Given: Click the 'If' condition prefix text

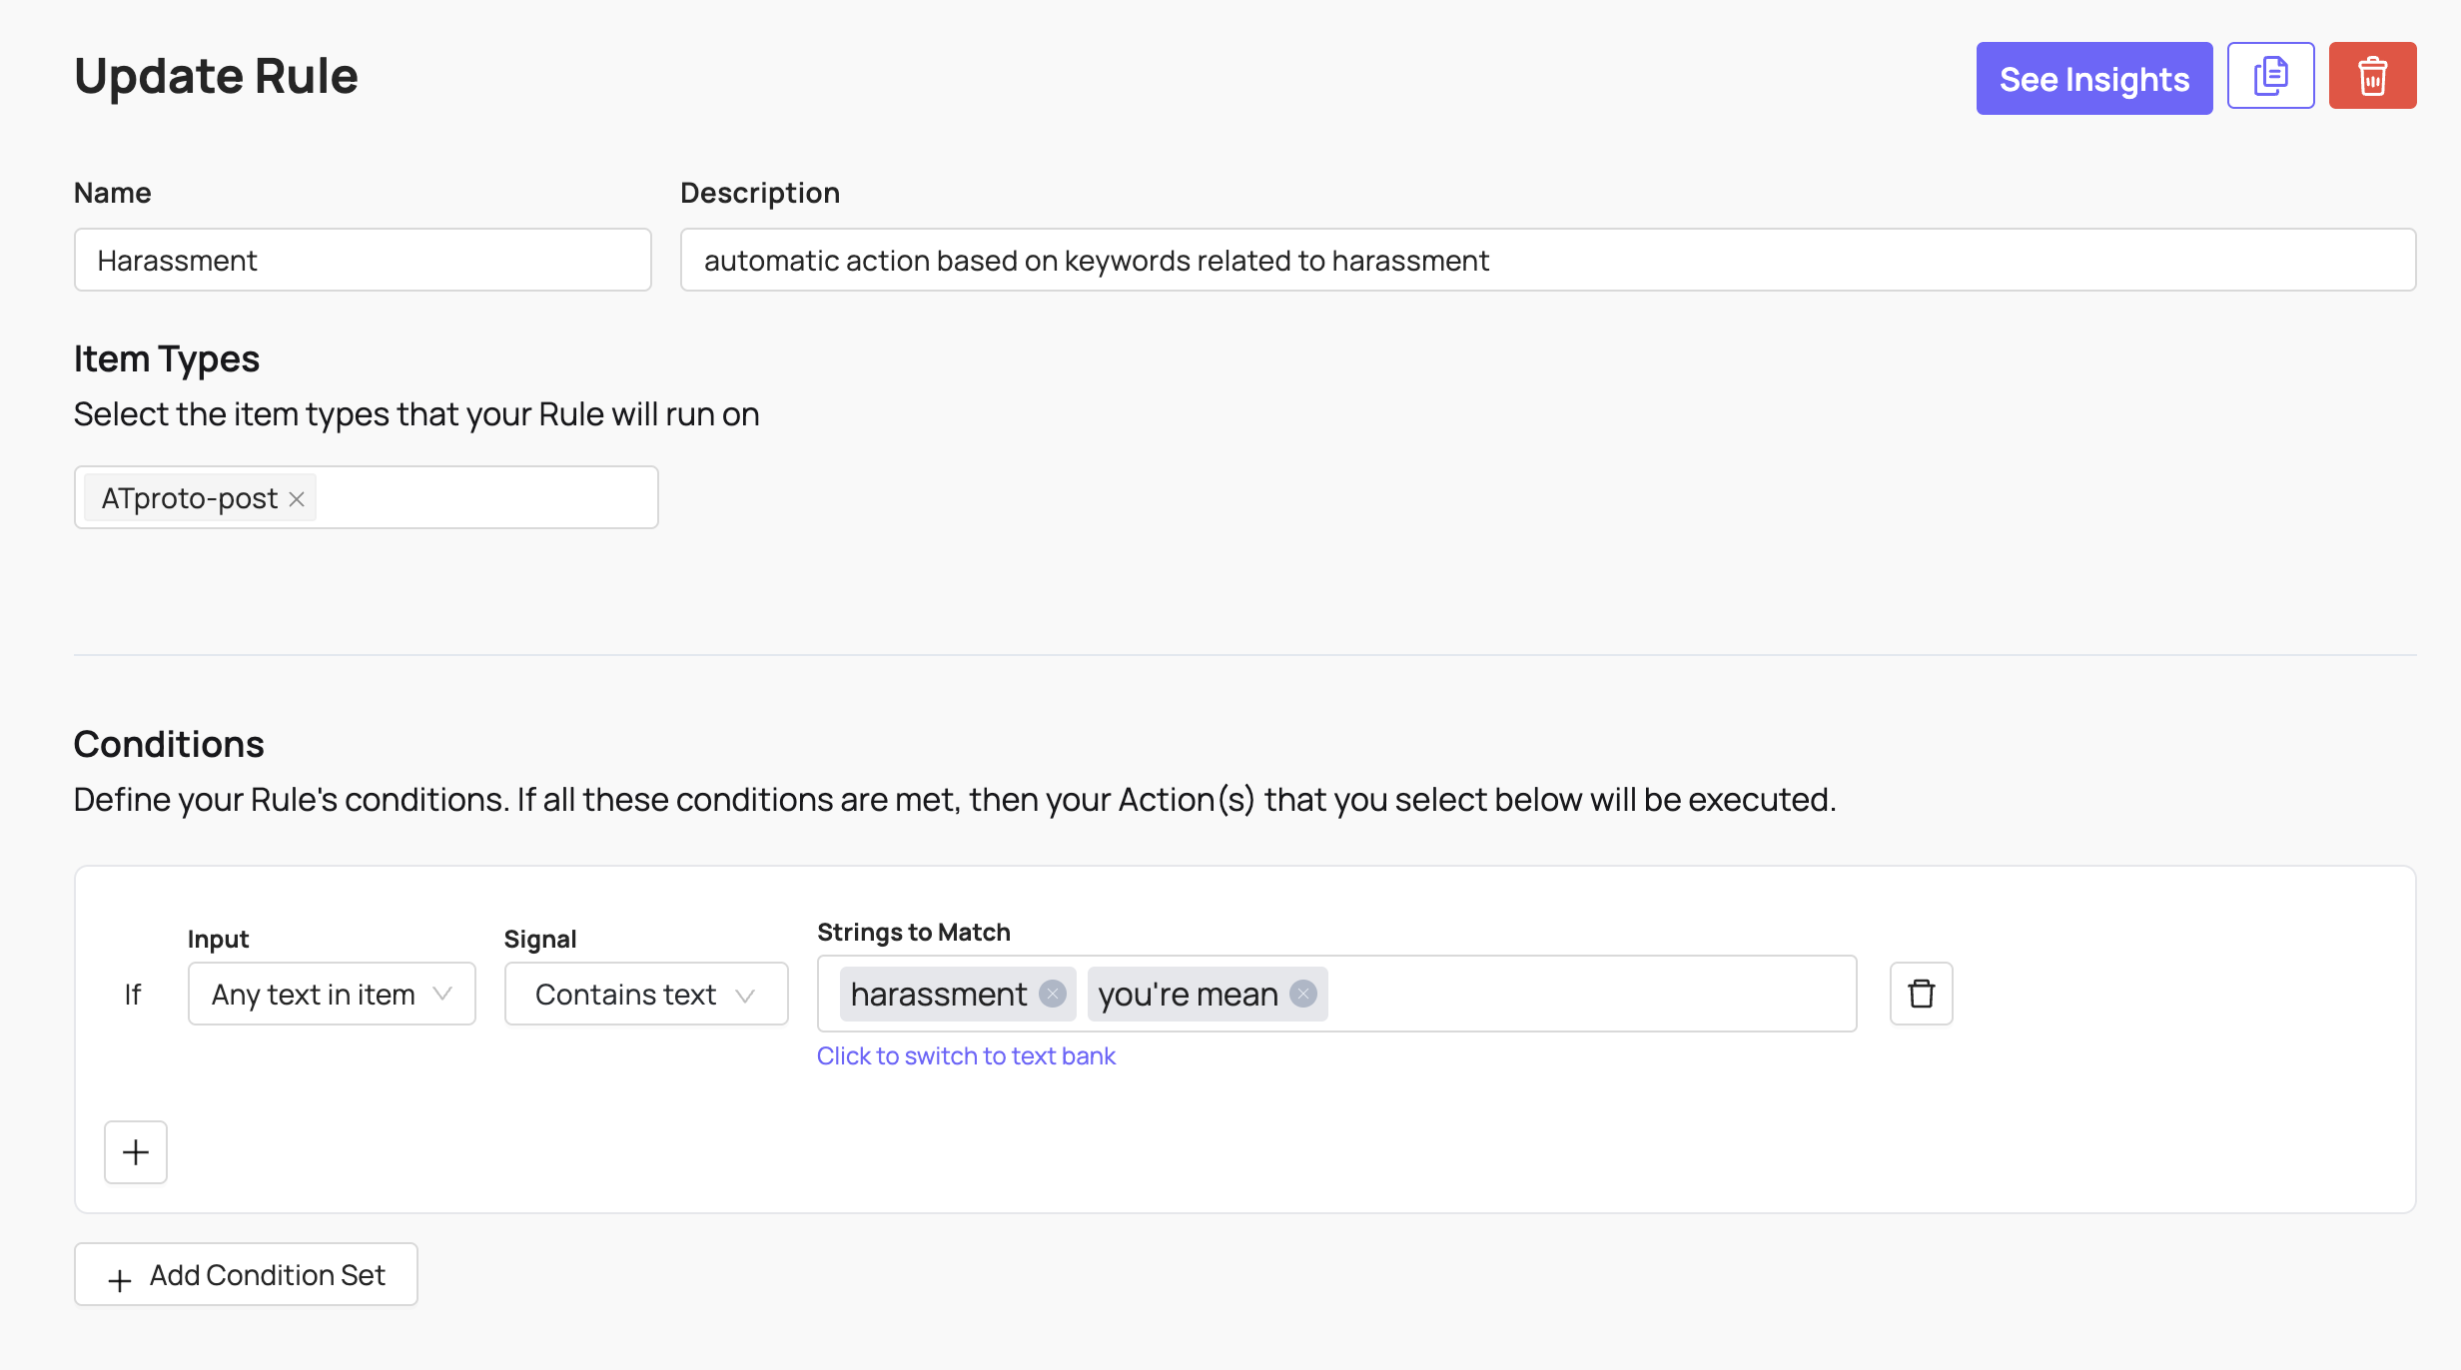Looking at the screenshot, I should point(133,995).
